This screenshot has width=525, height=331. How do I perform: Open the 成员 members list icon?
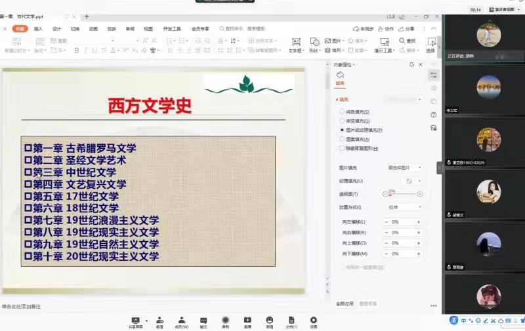[180, 321]
